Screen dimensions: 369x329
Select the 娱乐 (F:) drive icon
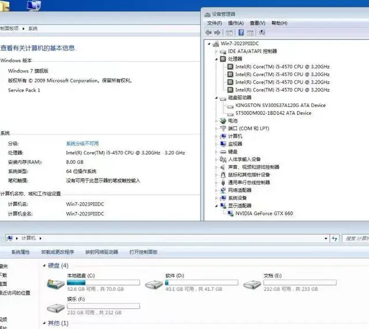coord(55,308)
